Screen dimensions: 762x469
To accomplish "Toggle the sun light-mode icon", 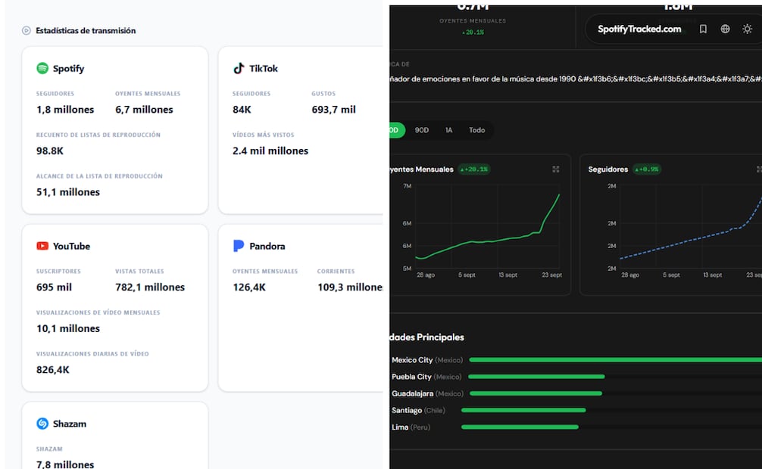I will (x=748, y=30).
